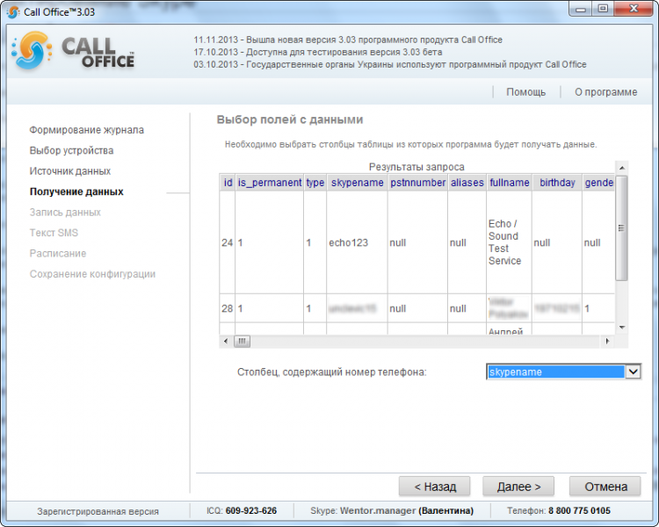Click the Call Office title bar icon
659x527 pixels.
[13, 11]
